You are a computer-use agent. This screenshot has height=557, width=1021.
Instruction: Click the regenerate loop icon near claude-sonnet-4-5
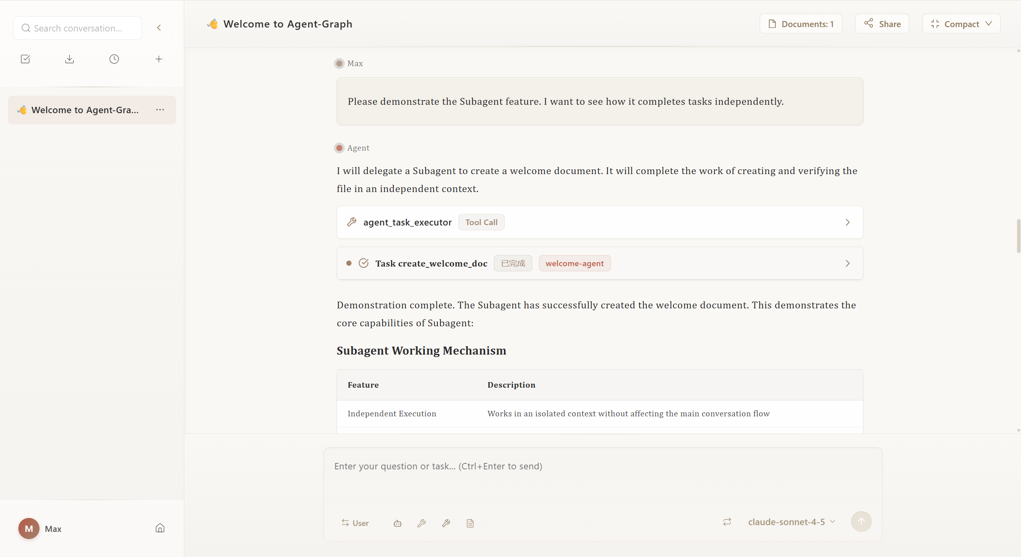click(x=727, y=522)
